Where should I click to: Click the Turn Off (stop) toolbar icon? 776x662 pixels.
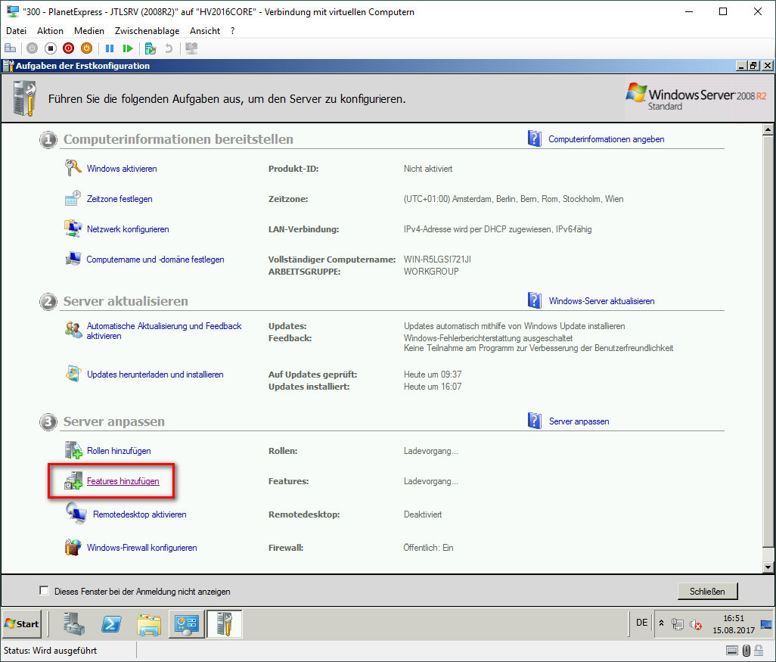[51, 48]
